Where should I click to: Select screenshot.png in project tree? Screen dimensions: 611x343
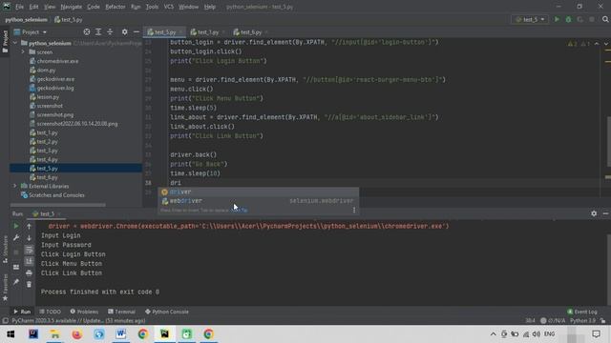click(x=55, y=114)
